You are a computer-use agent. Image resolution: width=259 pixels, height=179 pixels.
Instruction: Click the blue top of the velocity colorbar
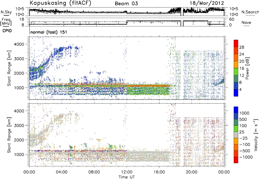[x=236, y=110]
